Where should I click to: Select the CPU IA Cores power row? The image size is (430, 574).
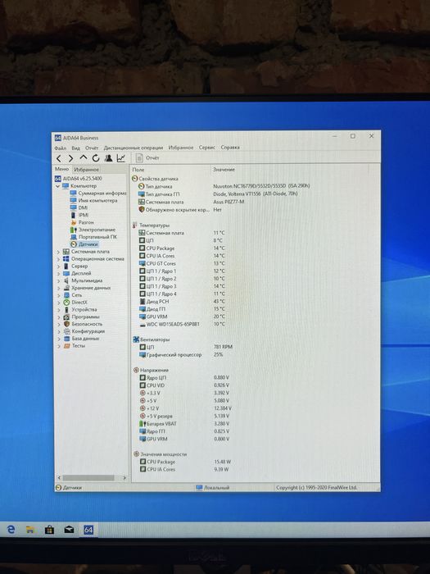click(x=184, y=469)
